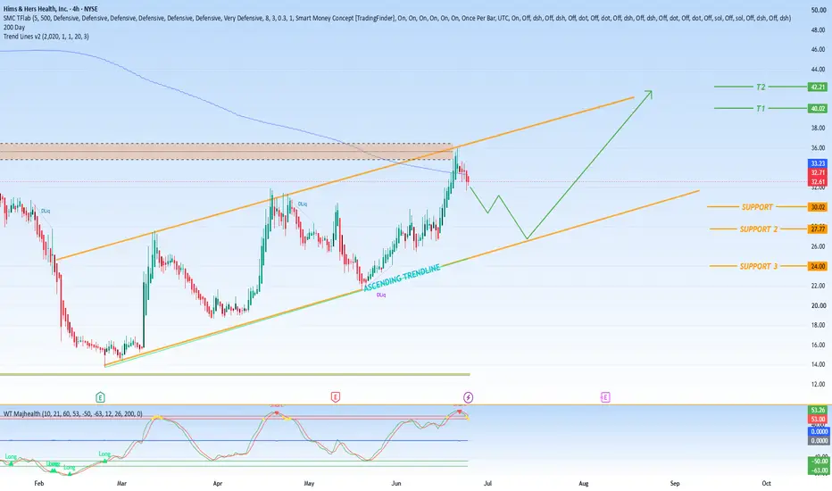This screenshot has width=832, height=491.
Task: Click 44.00 on the price scale
Action: (x=818, y=69)
